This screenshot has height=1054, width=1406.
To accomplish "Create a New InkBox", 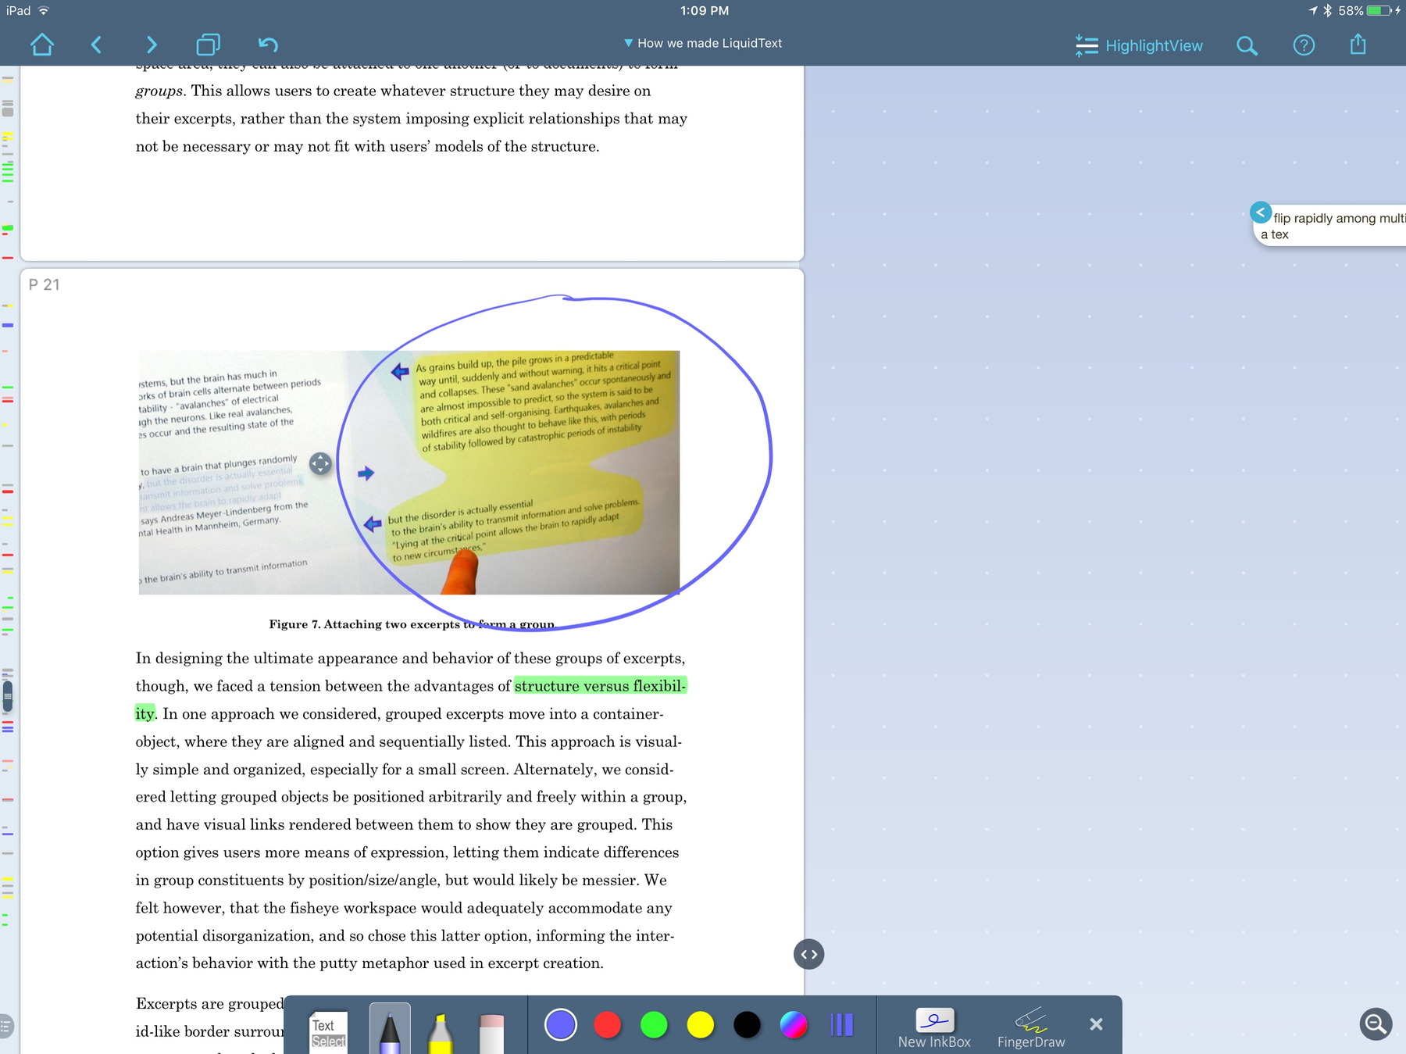I will pos(934,1028).
